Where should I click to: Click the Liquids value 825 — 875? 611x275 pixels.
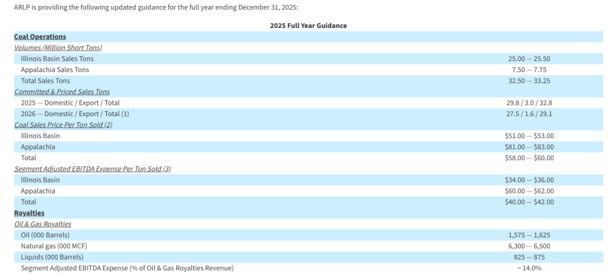pos(529,257)
